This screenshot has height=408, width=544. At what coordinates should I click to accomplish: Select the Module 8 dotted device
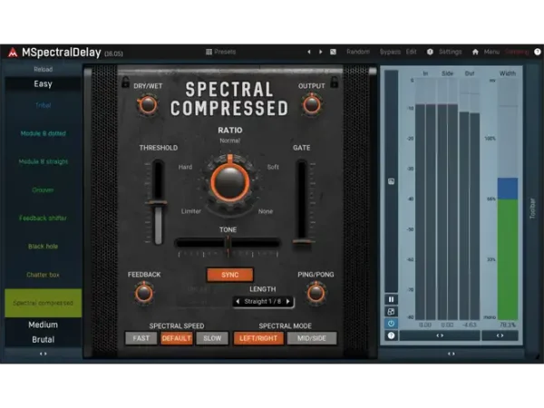tap(43, 133)
